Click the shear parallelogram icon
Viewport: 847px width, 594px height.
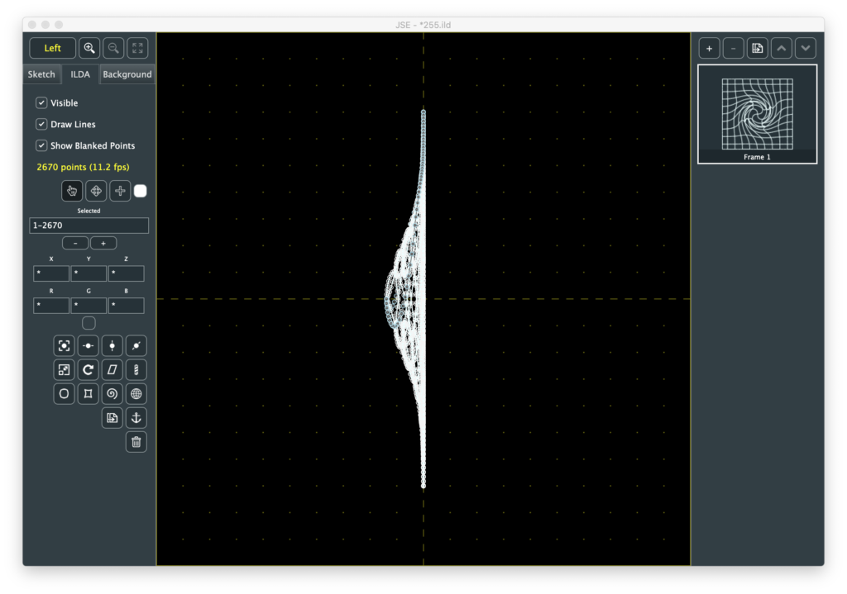112,370
